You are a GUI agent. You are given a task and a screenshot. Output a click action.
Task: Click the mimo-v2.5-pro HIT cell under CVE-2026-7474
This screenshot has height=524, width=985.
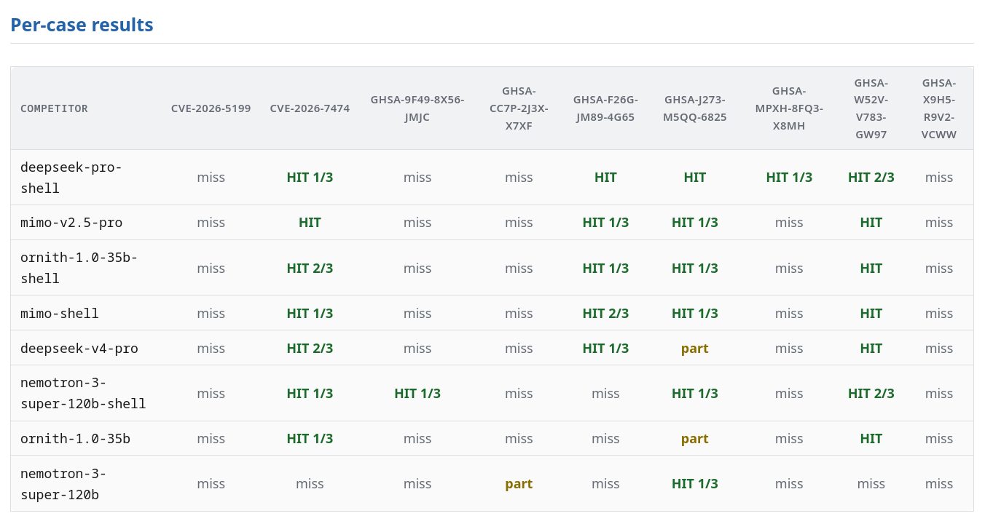pyautogui.click(x=310, y=223)
